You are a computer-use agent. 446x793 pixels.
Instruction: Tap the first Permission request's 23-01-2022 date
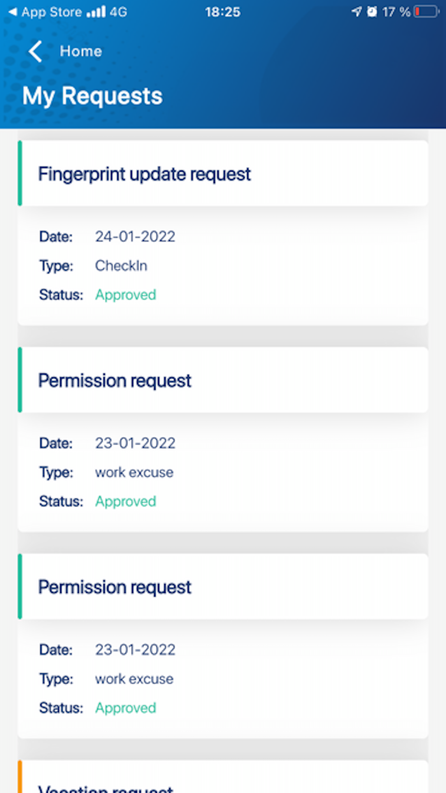[x=135, y=443]
